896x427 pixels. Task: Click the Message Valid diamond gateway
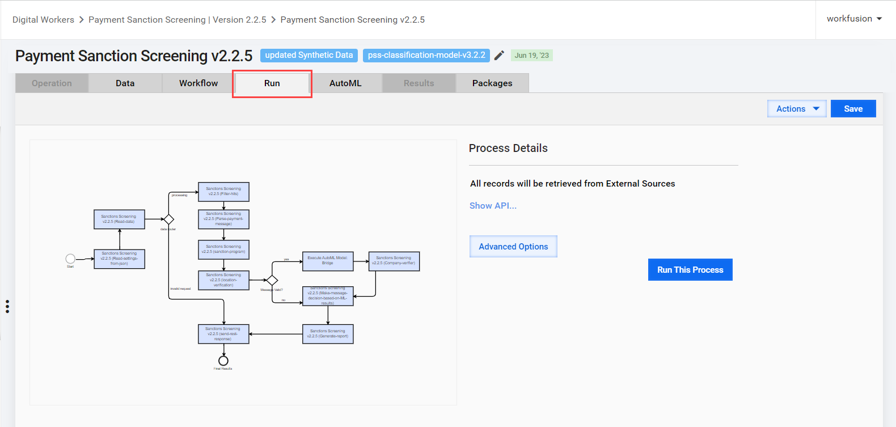[x=272, y=280]
